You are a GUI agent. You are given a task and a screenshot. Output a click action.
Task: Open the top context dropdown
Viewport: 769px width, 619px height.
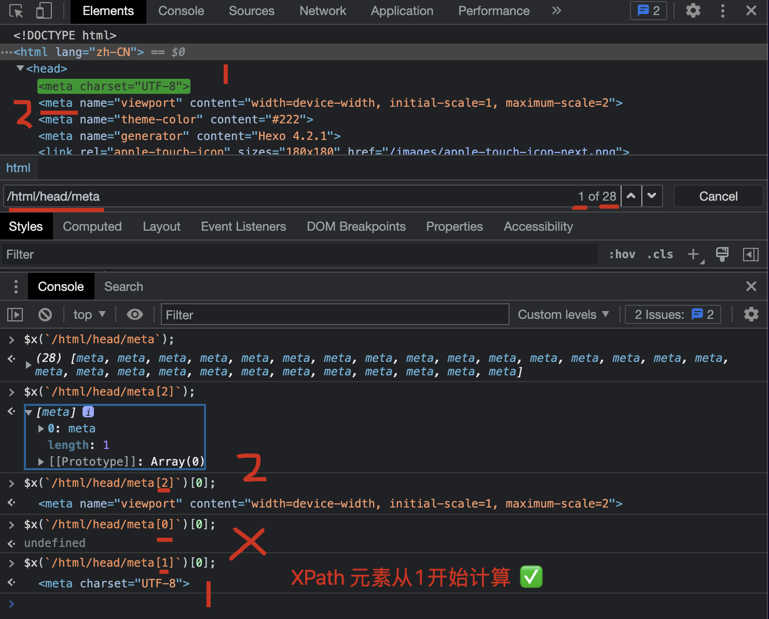[89, 315]
